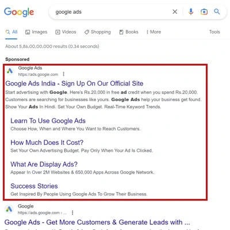Open Learn To Use Google Ads link
Image resolution: width=230 pixels, height=230 pixels.
coord(48,121)
